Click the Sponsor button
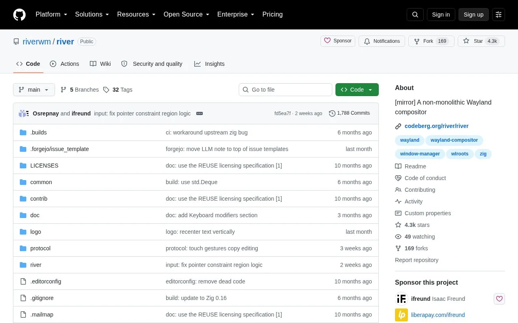 338,41
